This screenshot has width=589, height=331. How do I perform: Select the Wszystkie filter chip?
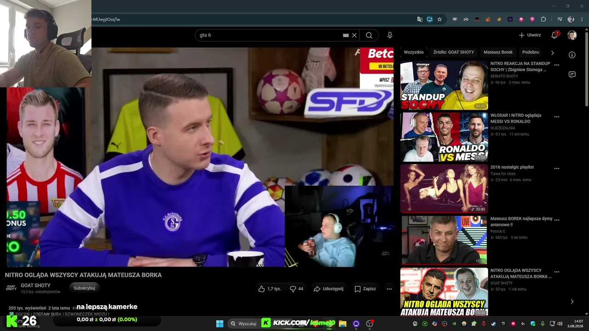pyautogui.click(x=414, y=52)
